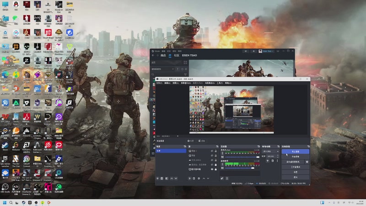
Task: Adjust the Mic/Aux volume slider
Action: (242, 157)
